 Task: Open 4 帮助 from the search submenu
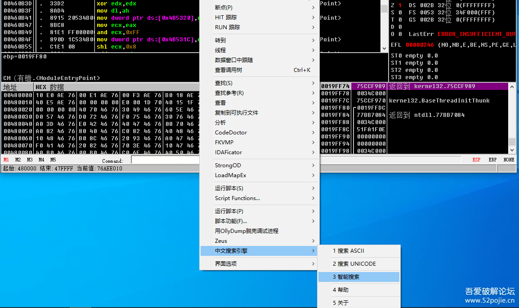coord(358,290)
